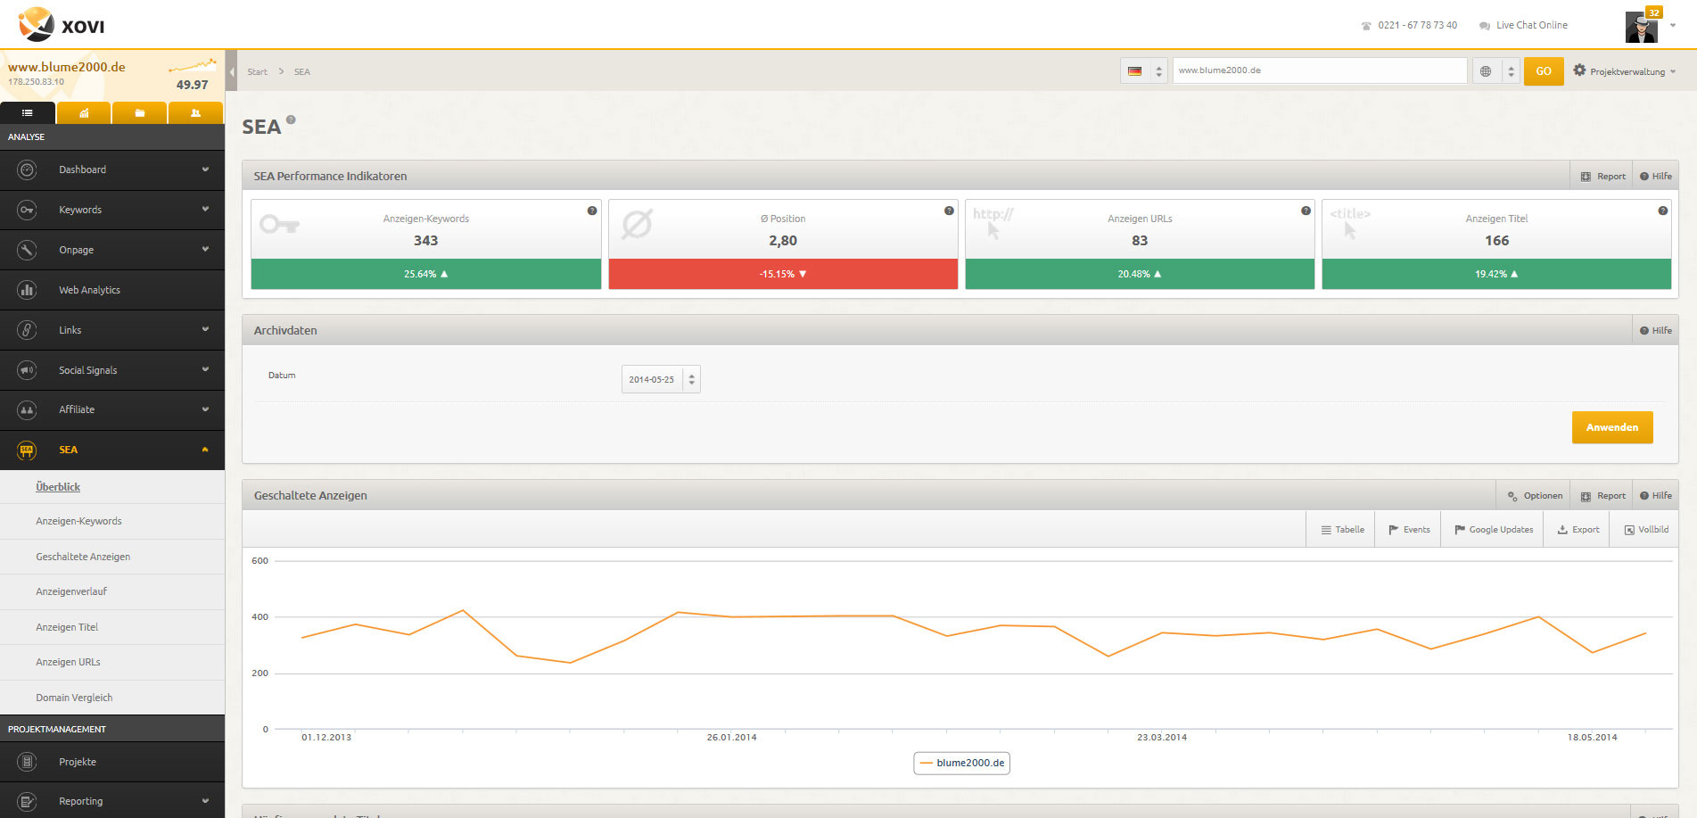Image resolution: width=1697 pixels, height=818 pixels.
Task: Expand the Social Signals menu
Action: tap(205, 369)
